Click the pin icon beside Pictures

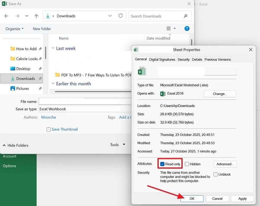tap(40, 89)
